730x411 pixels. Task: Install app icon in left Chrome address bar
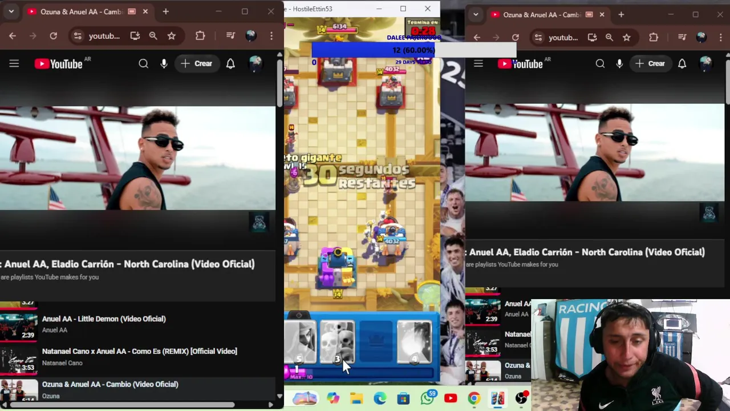coord(135,36)
